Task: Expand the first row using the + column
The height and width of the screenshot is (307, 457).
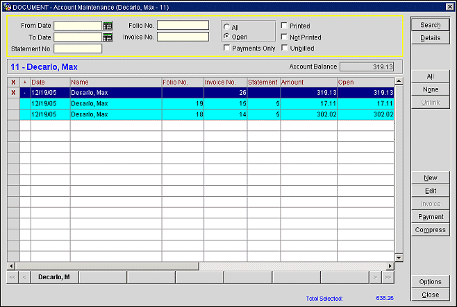Action: pos(25,92)
